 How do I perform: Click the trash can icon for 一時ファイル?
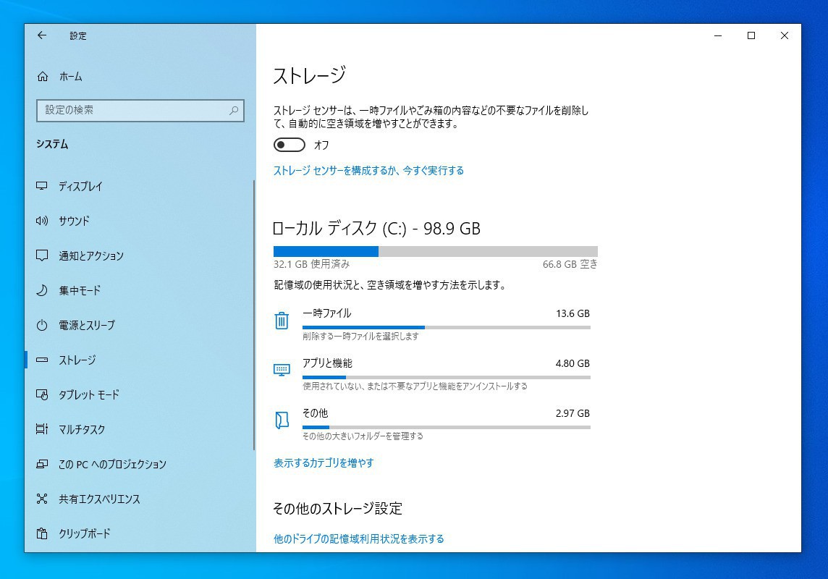(x=282, y=321)
